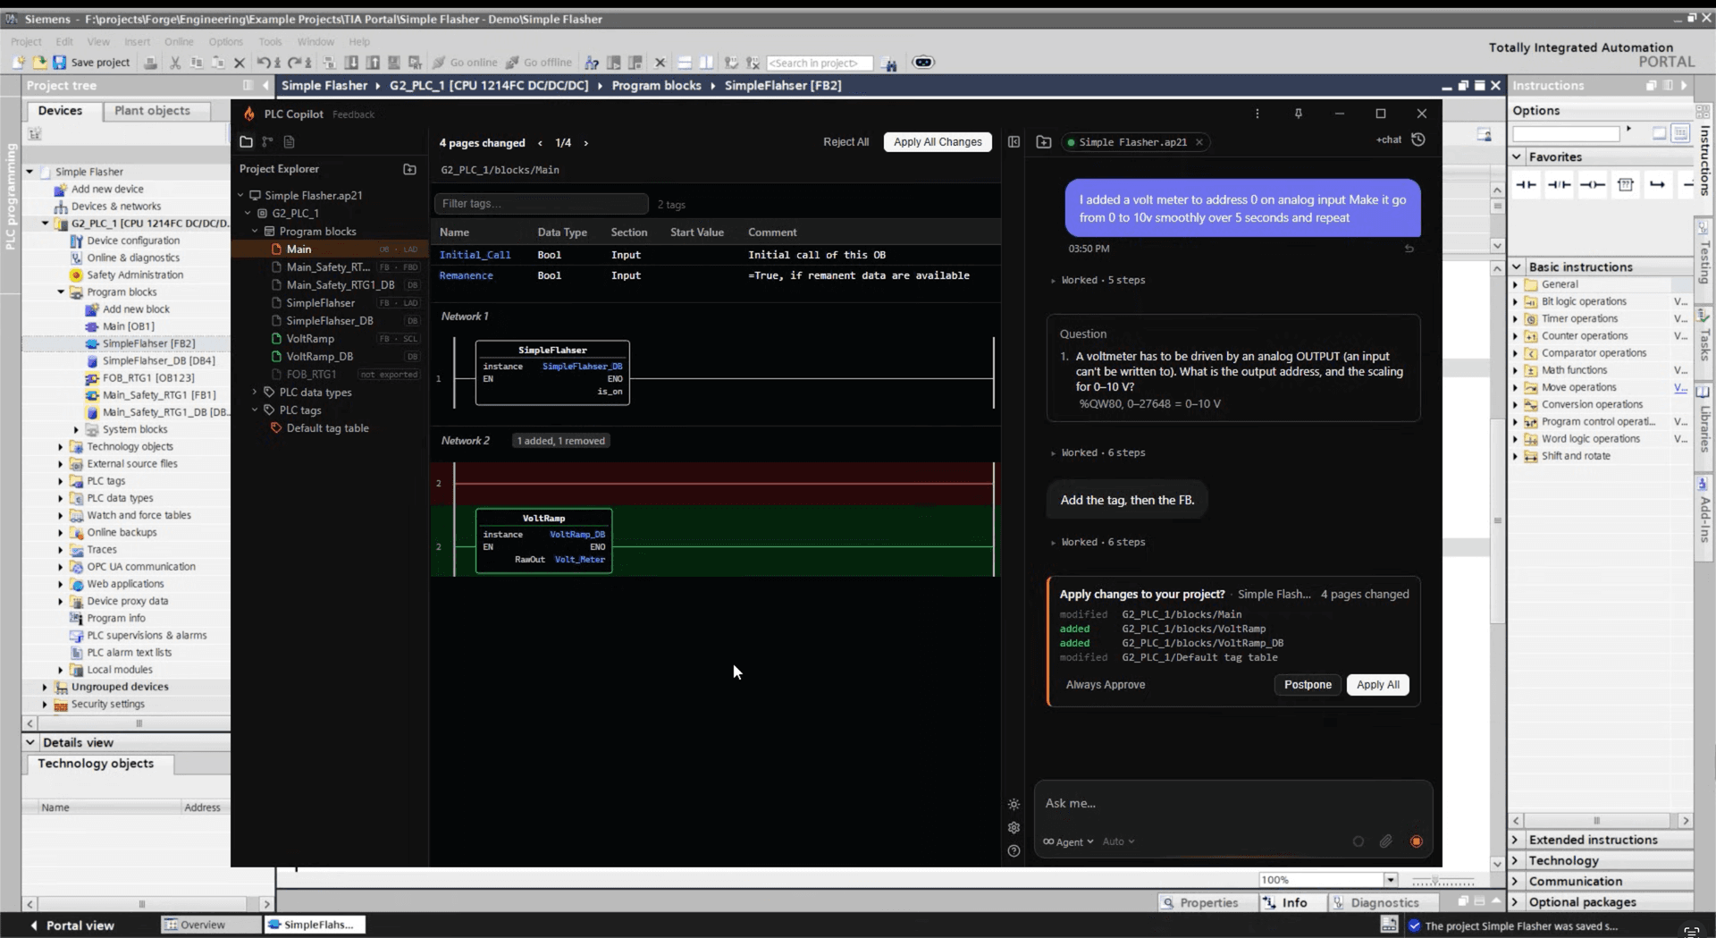The height and width of the screenshot is (938, 1716).
Task: Click the Ask me chat input field
Action: (x=1232, y=803)
